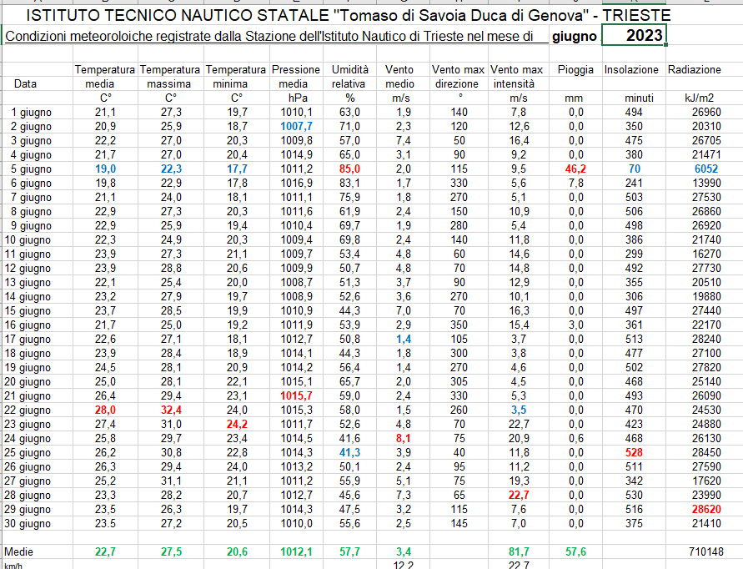Click red humidity value 85,0
The image size is (743, 569).
click(349, 169)
